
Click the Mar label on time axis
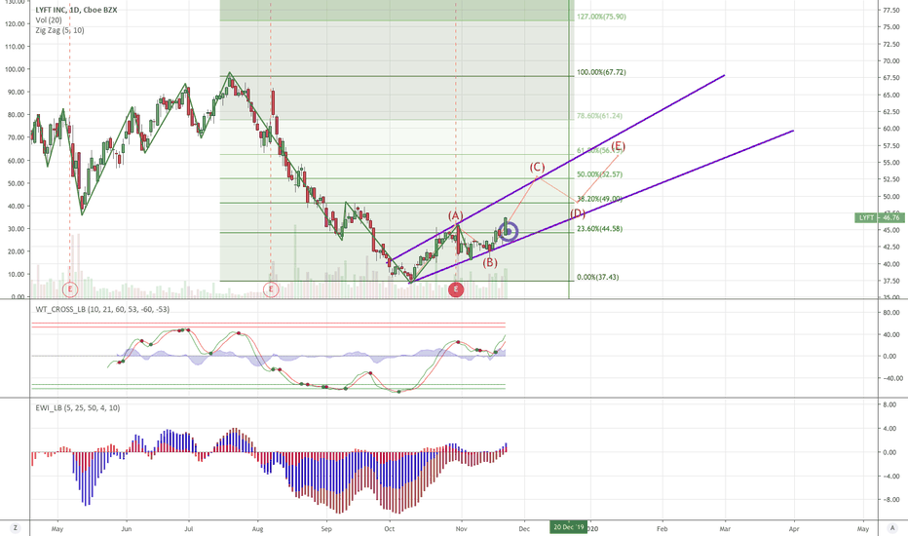tap(725, 528)
